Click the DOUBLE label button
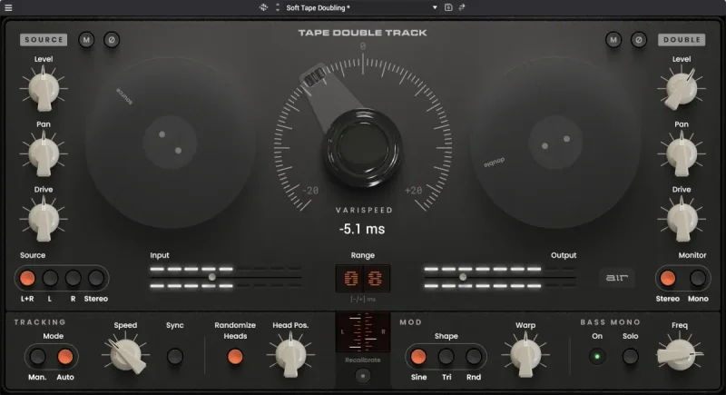The image size is (726, 395). click(x=682, y=39)
